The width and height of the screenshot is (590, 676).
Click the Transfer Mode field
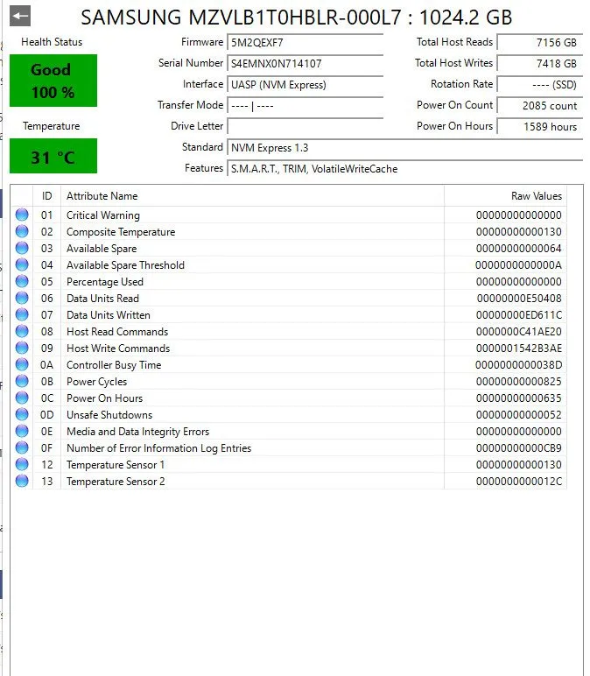click(306, 106)
